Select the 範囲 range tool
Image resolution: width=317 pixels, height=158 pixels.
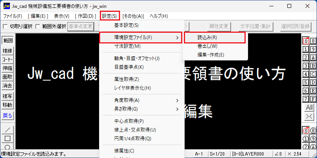tap(8, 40)
